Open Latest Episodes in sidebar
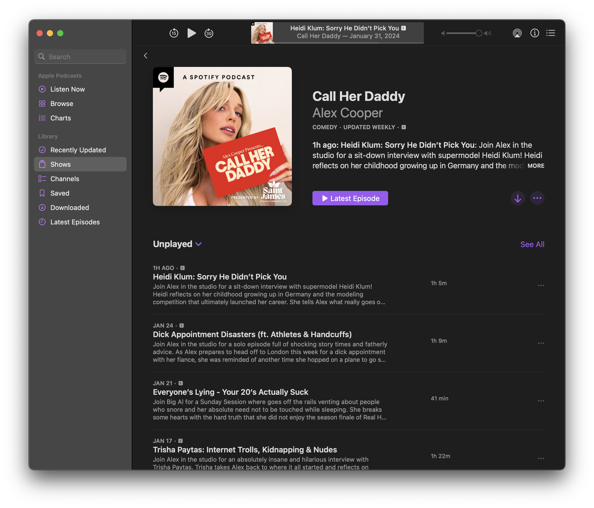Image resolution: width=594 pixels, height=508 pixels. tap(80, 222)
